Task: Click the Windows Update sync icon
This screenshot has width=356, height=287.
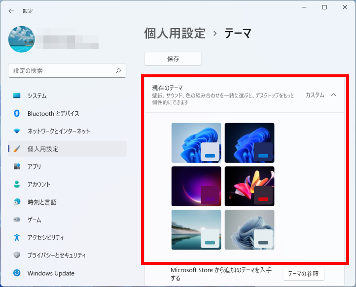Action: (17, 273)
